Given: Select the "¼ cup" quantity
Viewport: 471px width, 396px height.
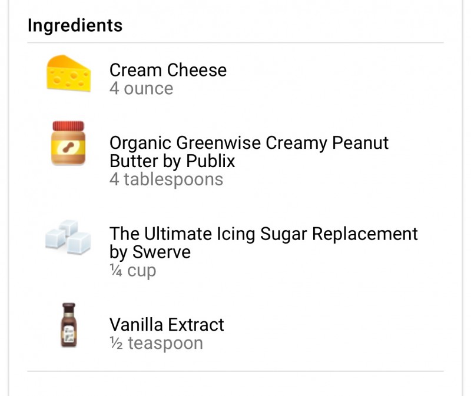Looking at the screenshot, I should point(132,271).
